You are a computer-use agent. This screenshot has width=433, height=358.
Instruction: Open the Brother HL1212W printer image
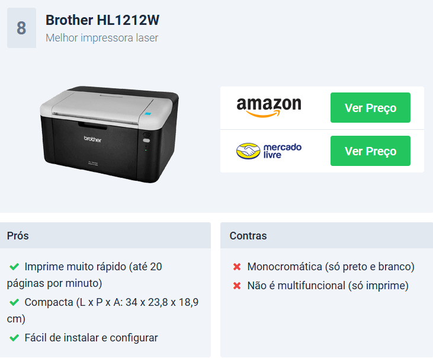coord(110,134)
